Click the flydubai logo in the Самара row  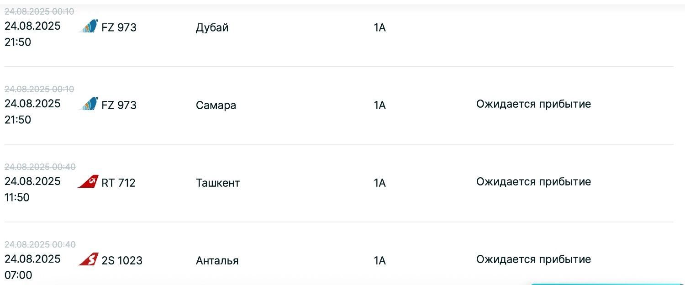coord(88,104)
